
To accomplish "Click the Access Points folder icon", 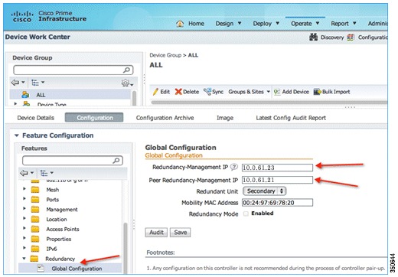I will tap(35, 229).
